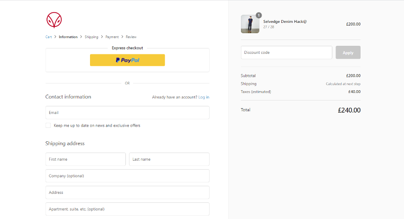Image resolution: width=404 pixels, height=219 pixels.
Task: Click the red store logo icon
Action: click(x=54, y=20)
